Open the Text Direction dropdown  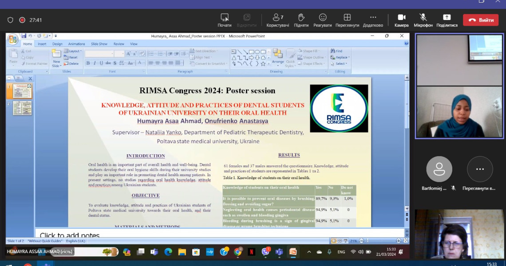[203, 51]
